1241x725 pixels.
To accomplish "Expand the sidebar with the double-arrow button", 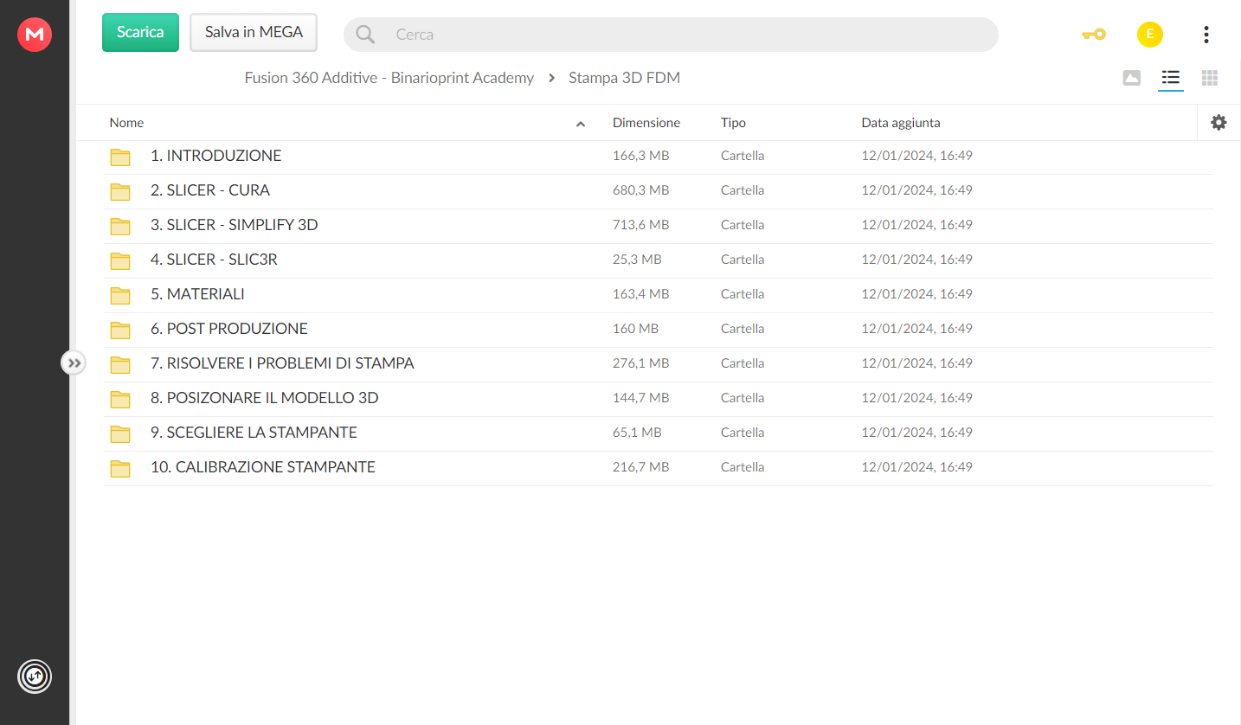I will click(74, 362).
